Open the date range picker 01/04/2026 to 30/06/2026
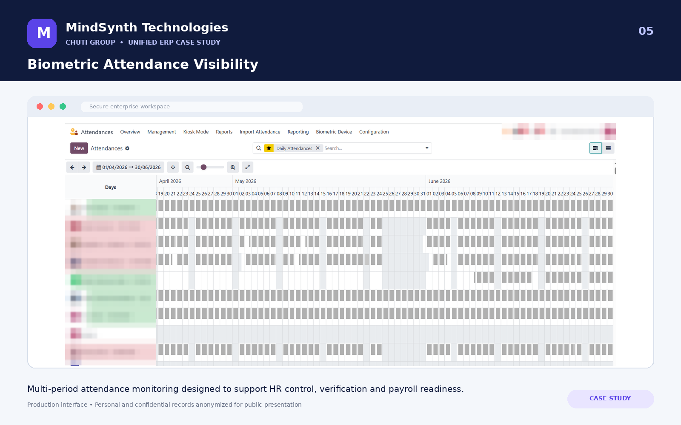 pos(129,167)
